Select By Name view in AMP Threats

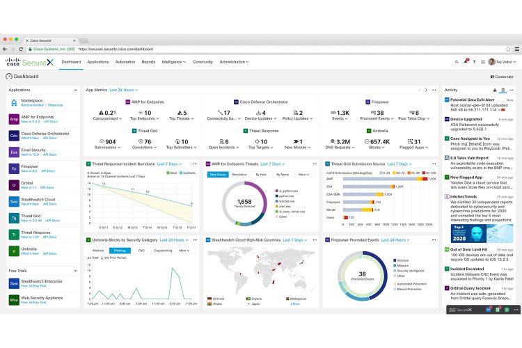point(283,175)
